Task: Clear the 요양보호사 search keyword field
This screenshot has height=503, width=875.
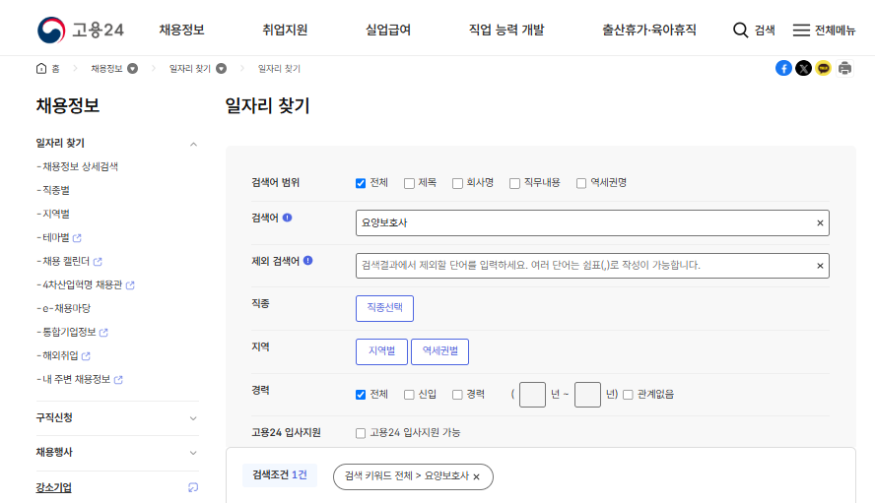Action: pyautogui.click(x=820, y=223)
